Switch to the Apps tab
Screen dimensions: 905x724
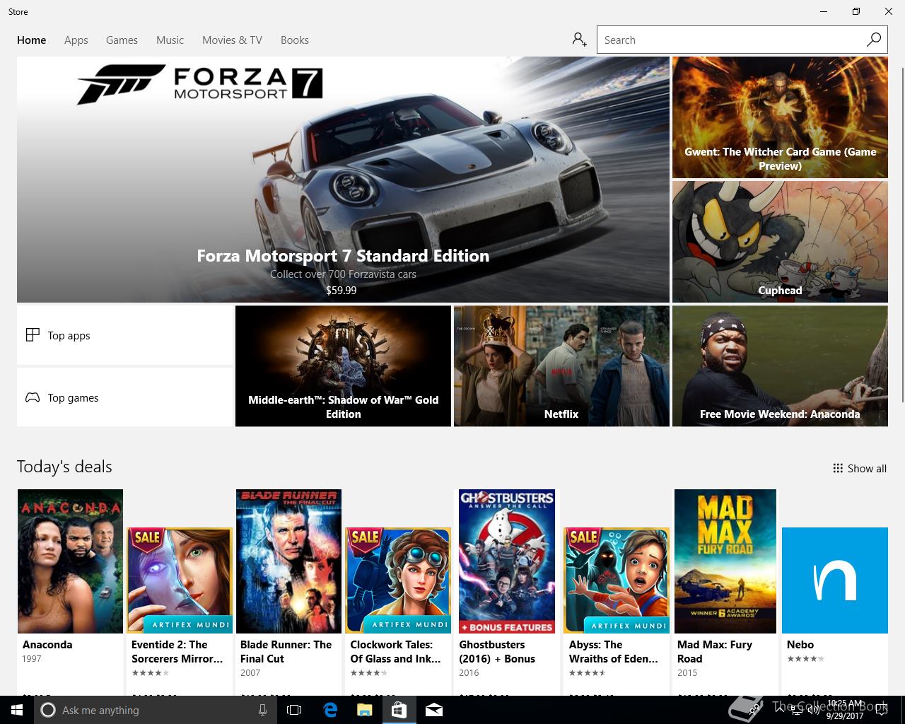(x=76, y=40)
